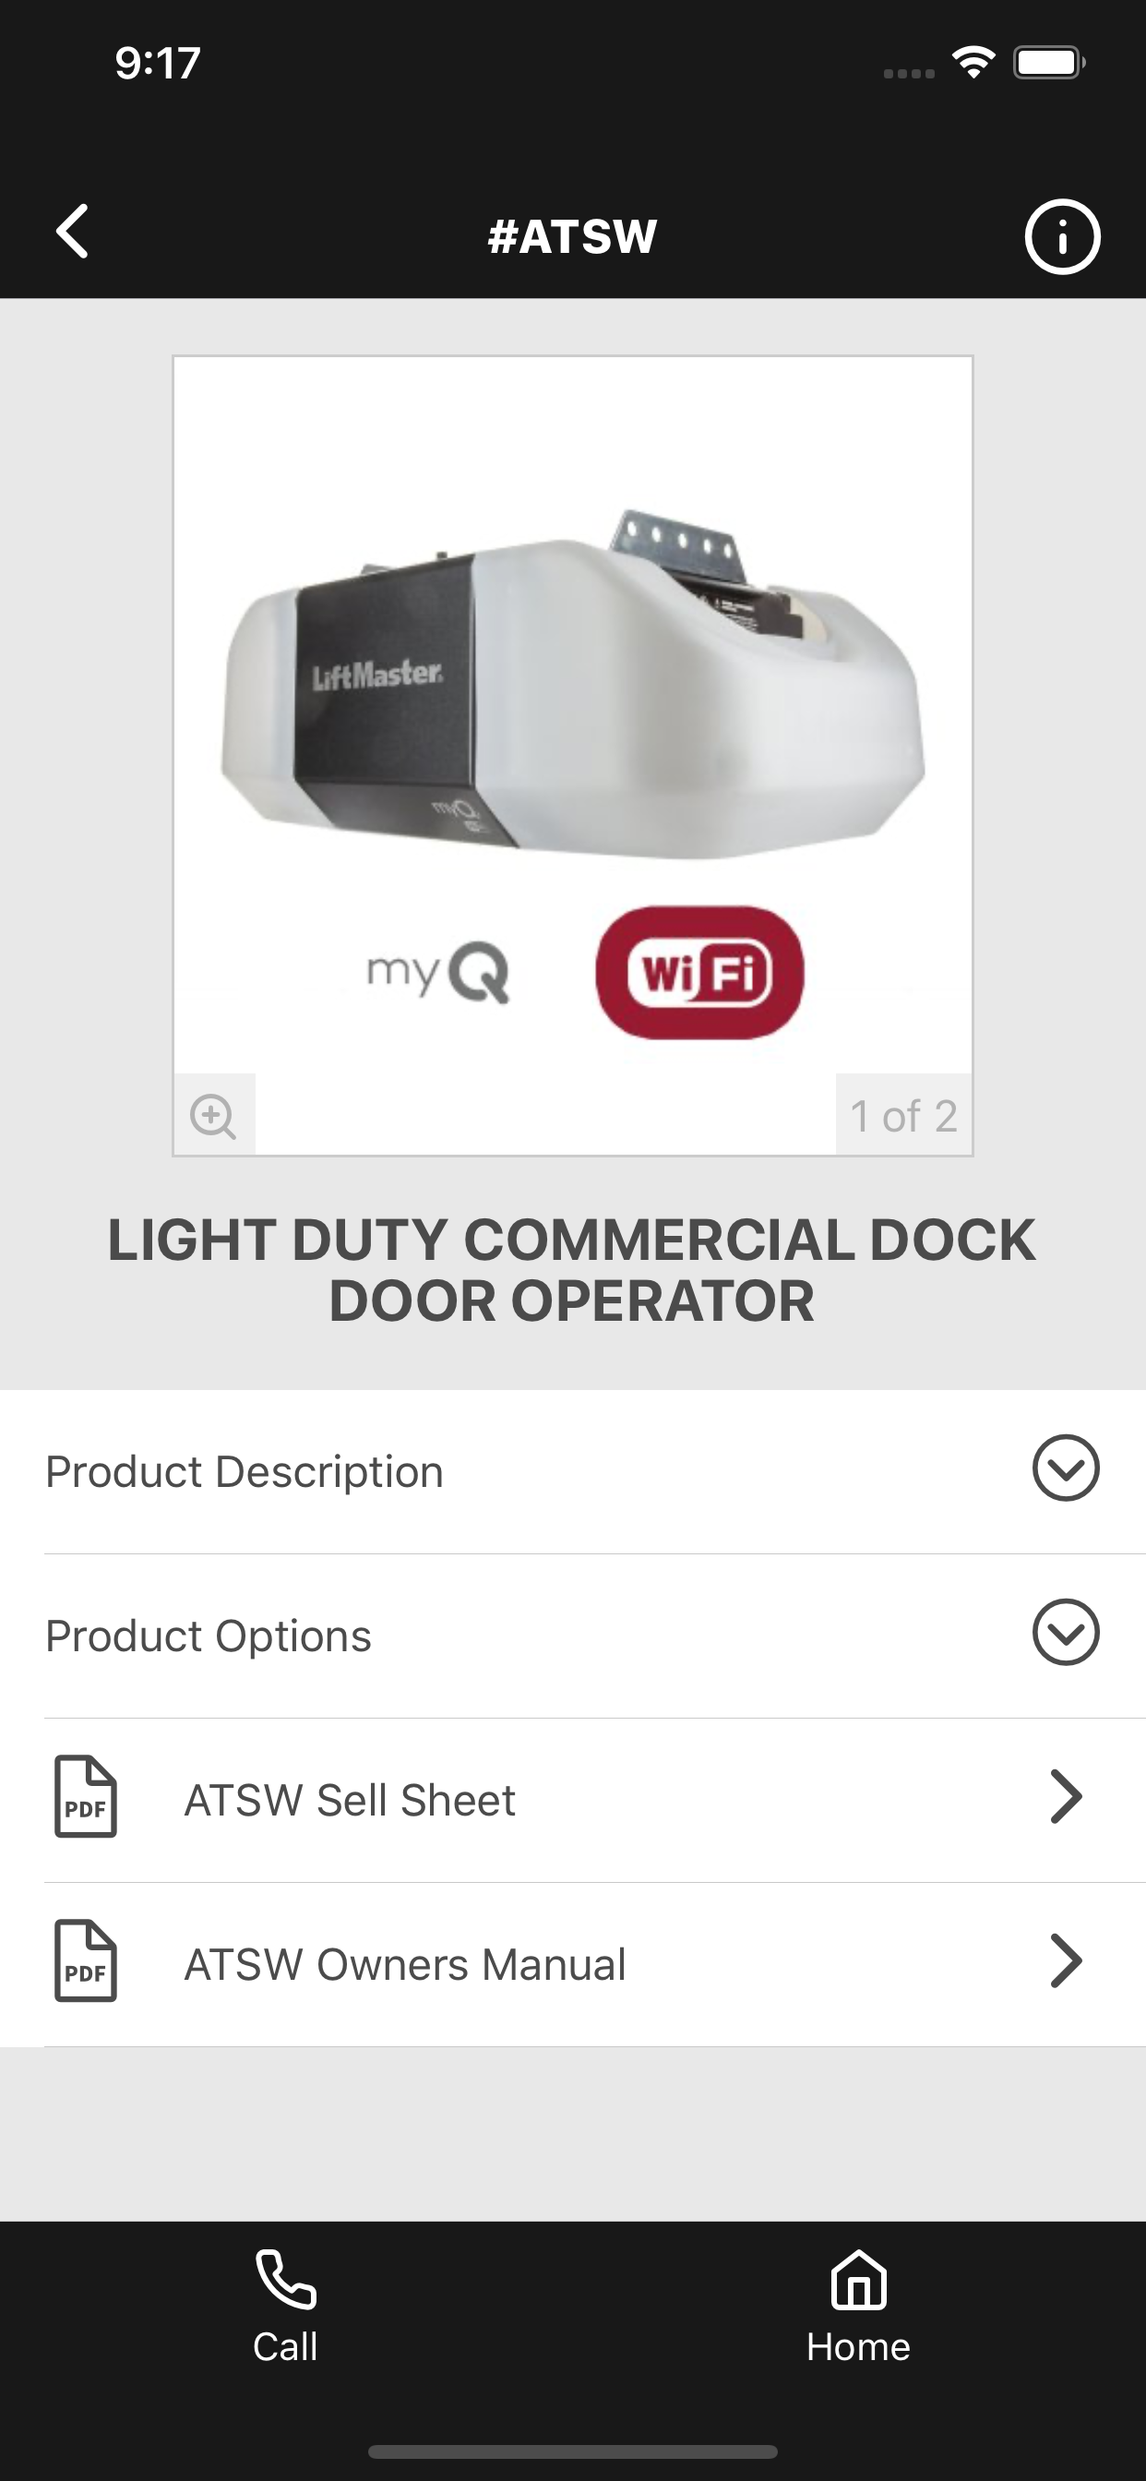
Task: Switch to the Call tab label
Action: 285,2347
